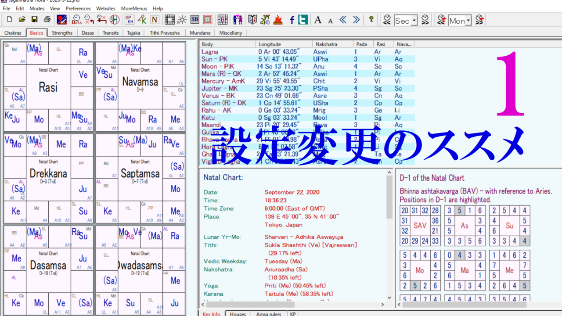Click the Longitude column header

tap(270, 44)
